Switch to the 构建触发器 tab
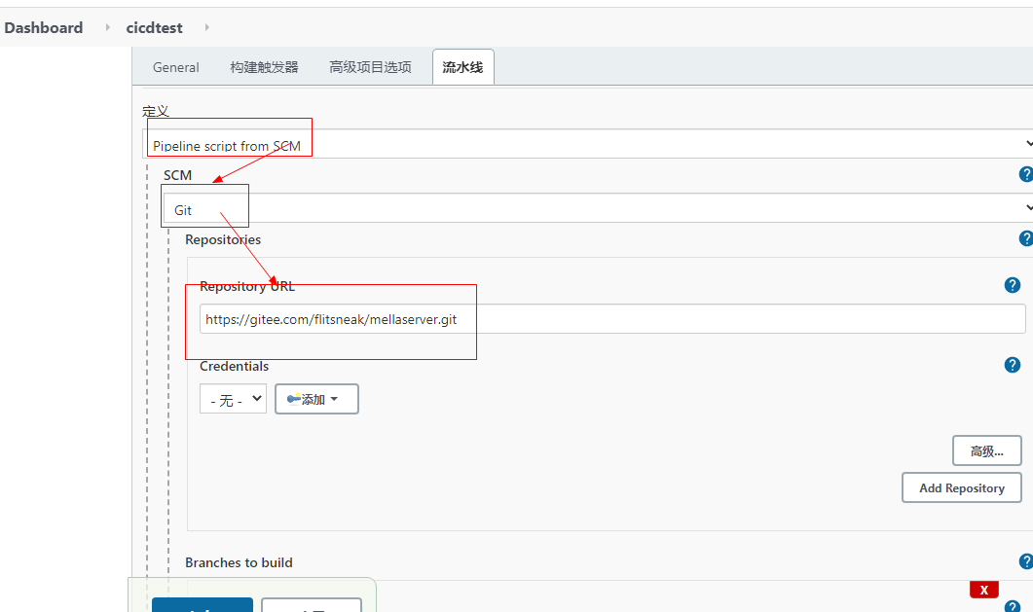The height and width of the screenshot is (612, 1033). click(x=264, y=67)
